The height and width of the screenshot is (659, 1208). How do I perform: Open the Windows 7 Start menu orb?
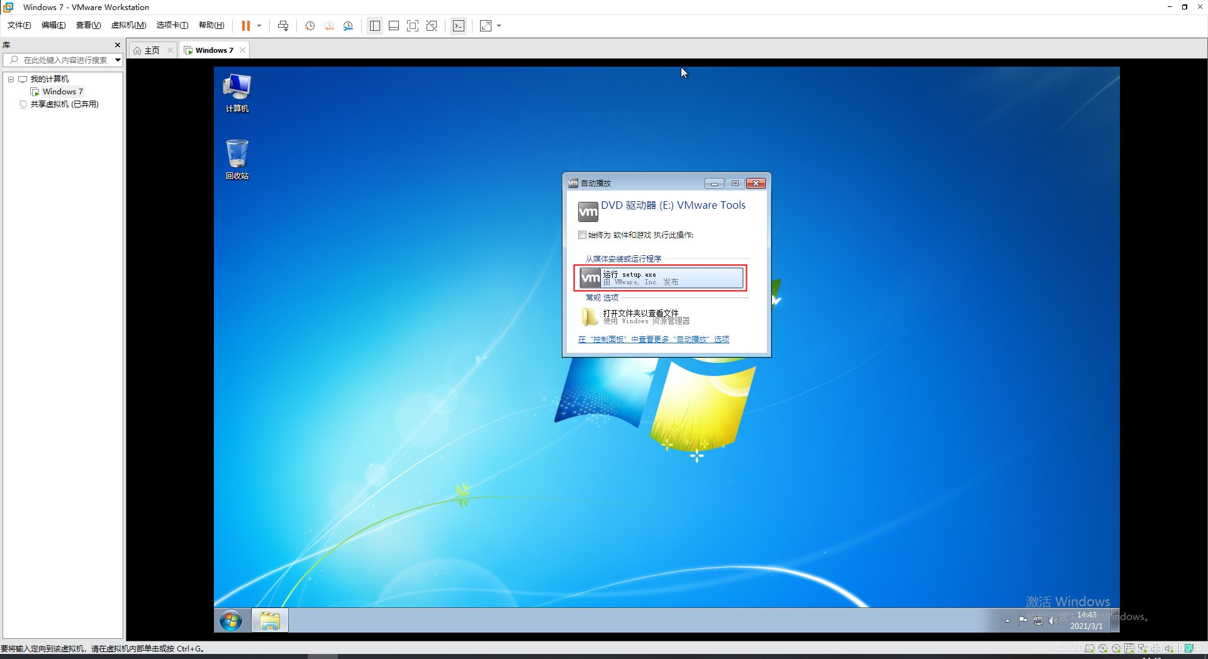[231, 621]
